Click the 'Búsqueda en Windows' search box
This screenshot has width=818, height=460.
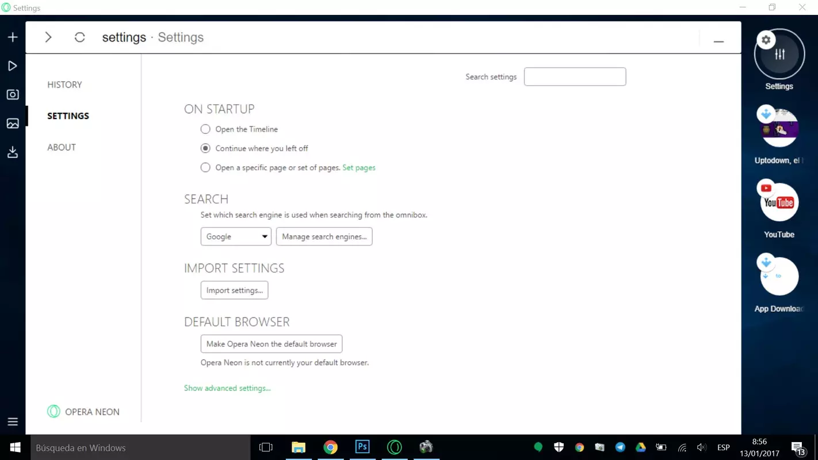pyautogui.click(x=140, y=447)
